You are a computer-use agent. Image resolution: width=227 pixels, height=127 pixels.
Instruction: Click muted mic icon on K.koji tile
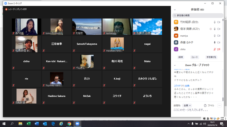point(104,85)
